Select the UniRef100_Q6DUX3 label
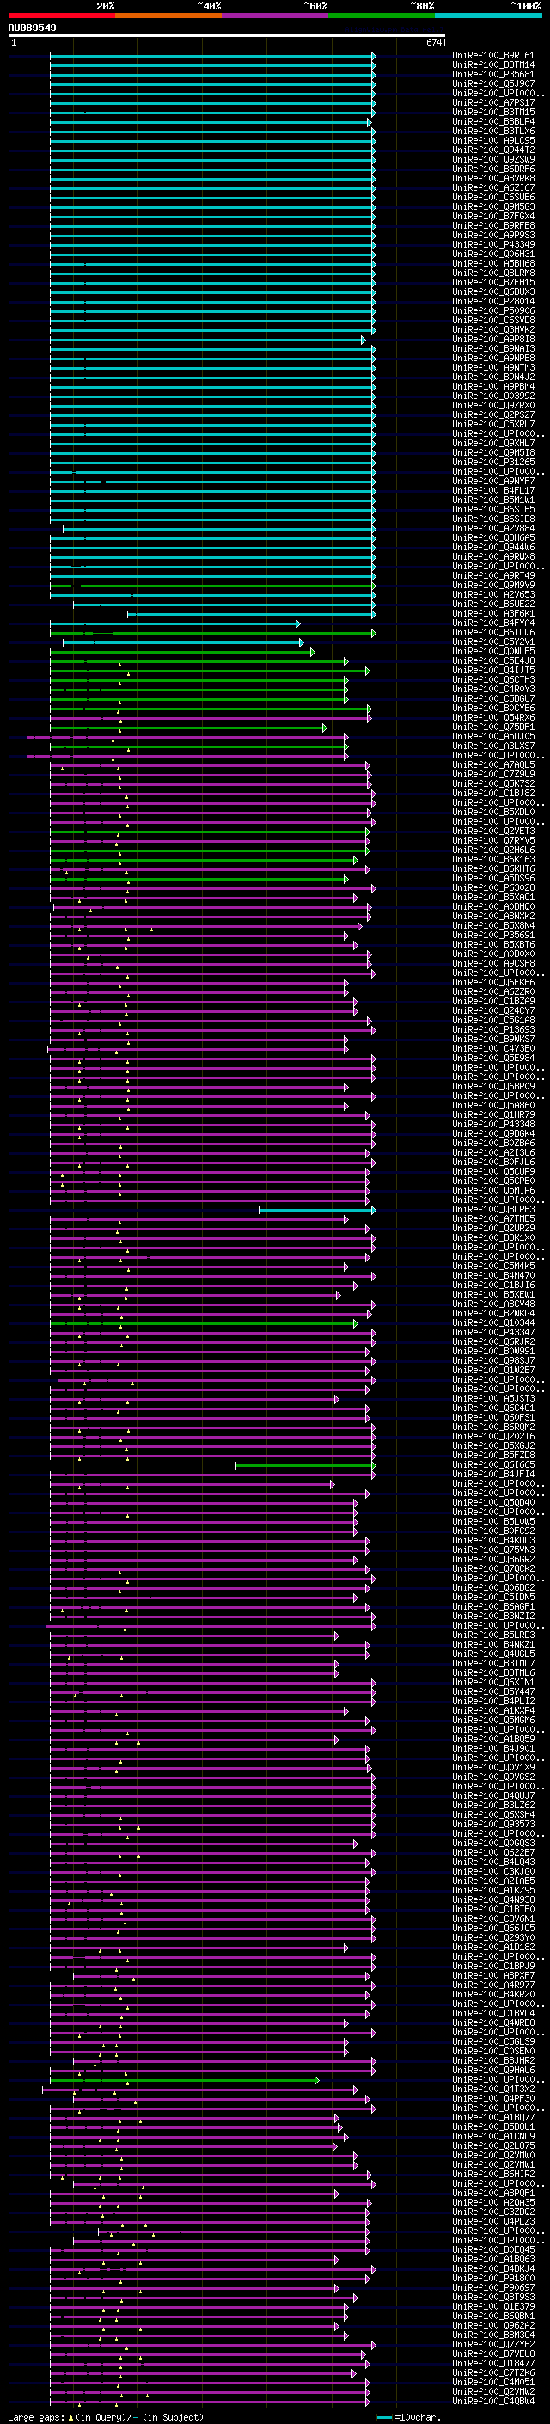550x2424 pixels. (492, 291)
